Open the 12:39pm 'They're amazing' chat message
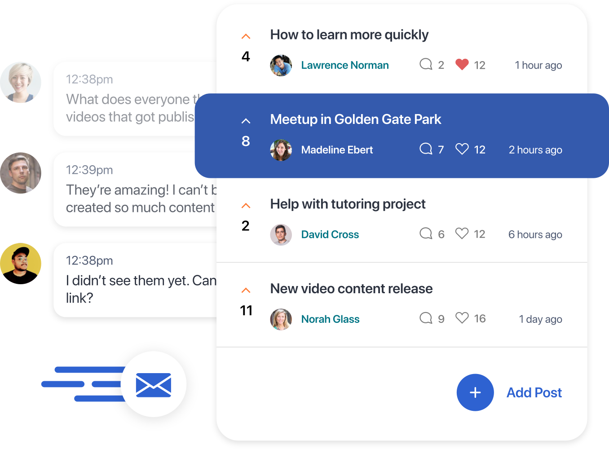The height and width of the screenshot is (449, 609). tap(135, 189)
